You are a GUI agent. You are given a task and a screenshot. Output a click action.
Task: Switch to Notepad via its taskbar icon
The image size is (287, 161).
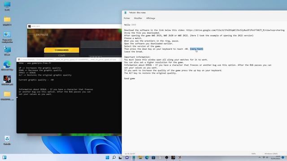(x=134, y=157)
